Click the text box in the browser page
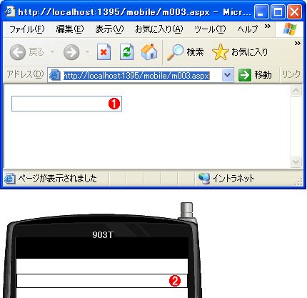Screen dimensions: 307x298 [66, 104]
